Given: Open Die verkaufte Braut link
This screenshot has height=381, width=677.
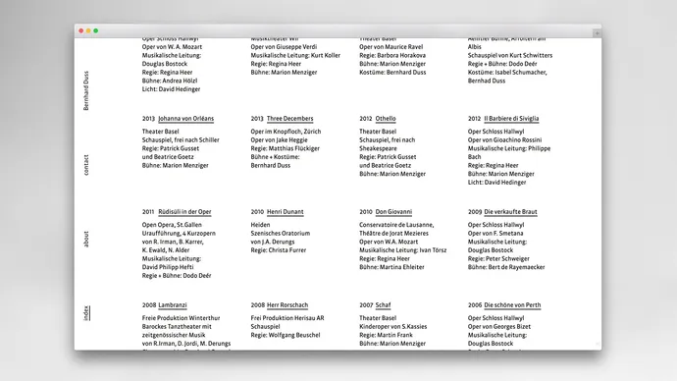Looking at the screenshot, I should pyautogui.click(x=510, y=212).
